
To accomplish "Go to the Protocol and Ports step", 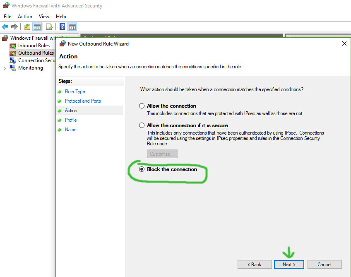I will click(83, 101).
